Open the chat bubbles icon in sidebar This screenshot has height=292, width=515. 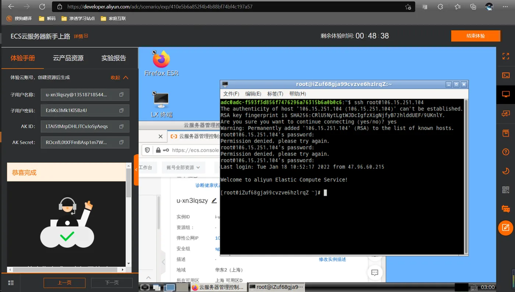(x=506, y=209)
